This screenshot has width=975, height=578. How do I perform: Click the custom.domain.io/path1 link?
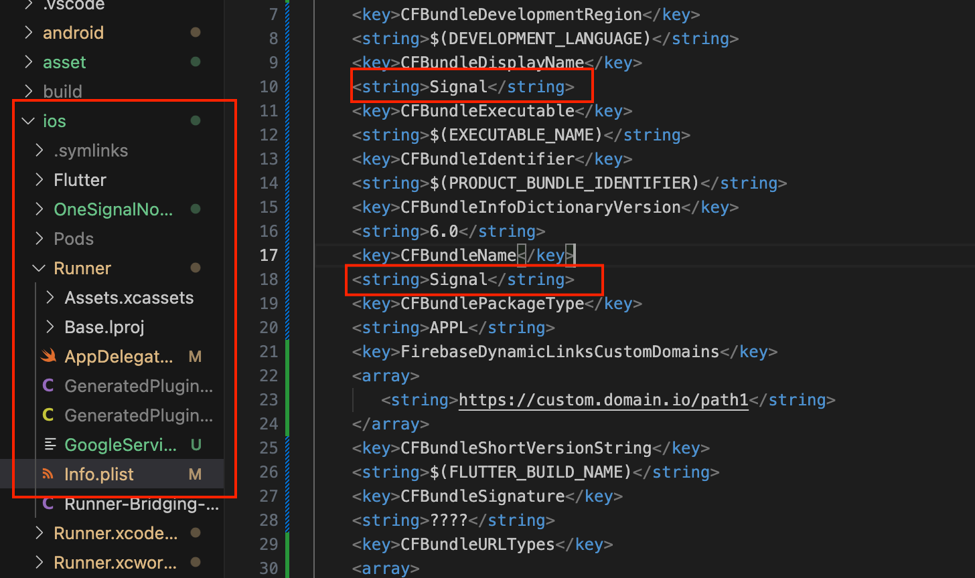pyautogui.click(x=603, y=400)
